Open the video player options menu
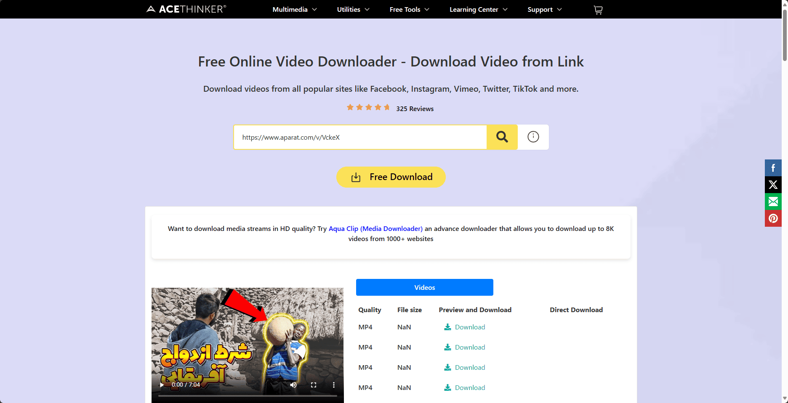Screen dimensions: 788x403 click(334, 385)
